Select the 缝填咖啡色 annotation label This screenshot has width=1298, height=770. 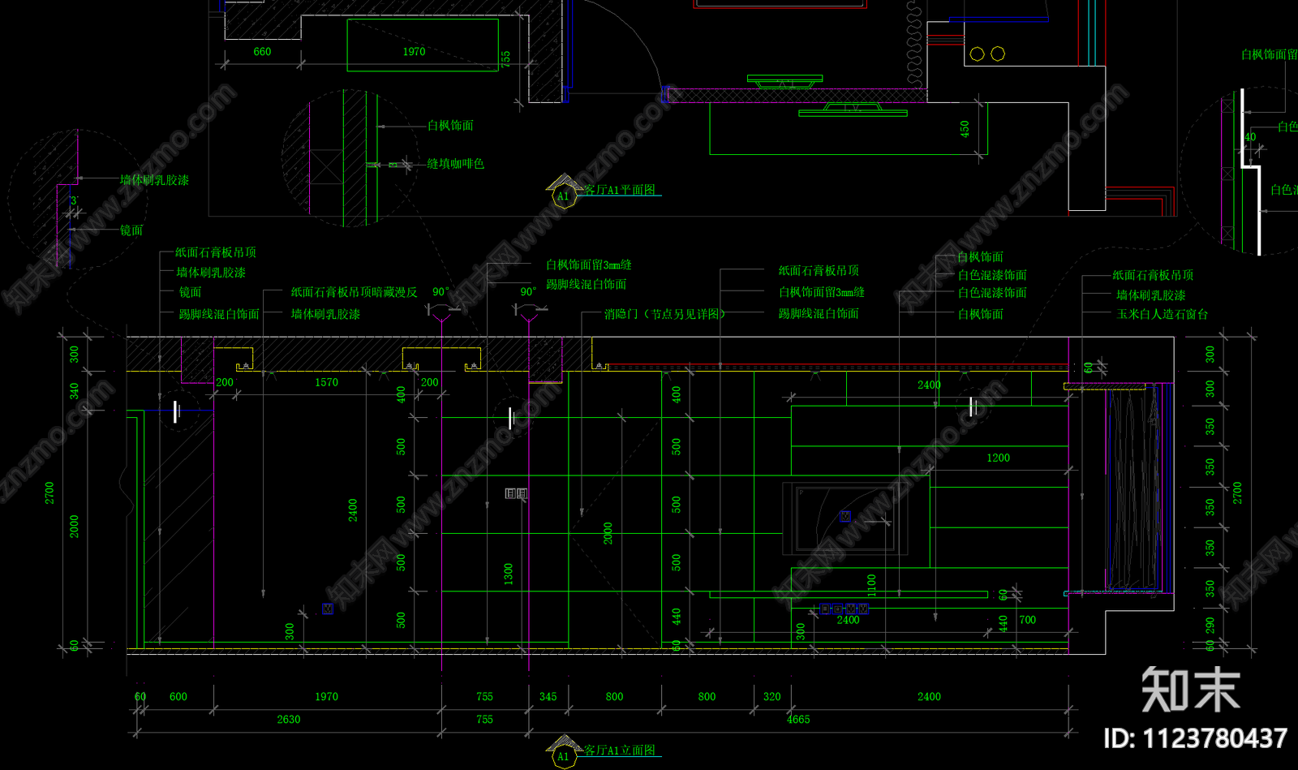click(456, 164)
